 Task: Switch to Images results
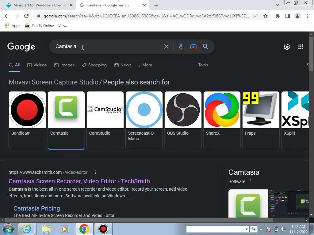[64, 65]
